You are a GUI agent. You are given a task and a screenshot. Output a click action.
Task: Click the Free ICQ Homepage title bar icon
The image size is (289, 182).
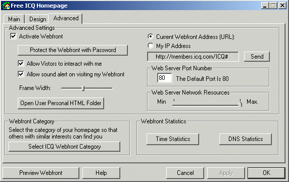[6, 6]
